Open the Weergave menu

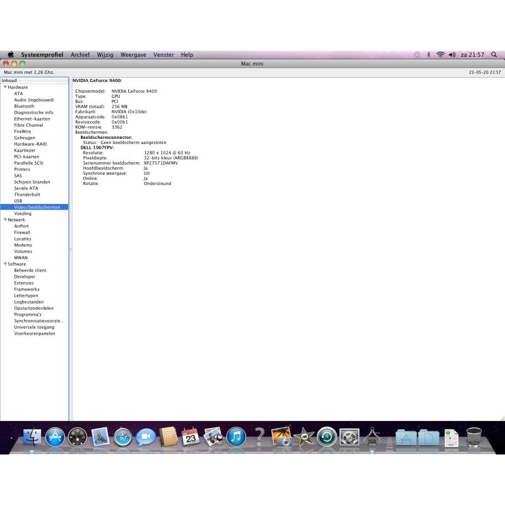coord(133,54)
